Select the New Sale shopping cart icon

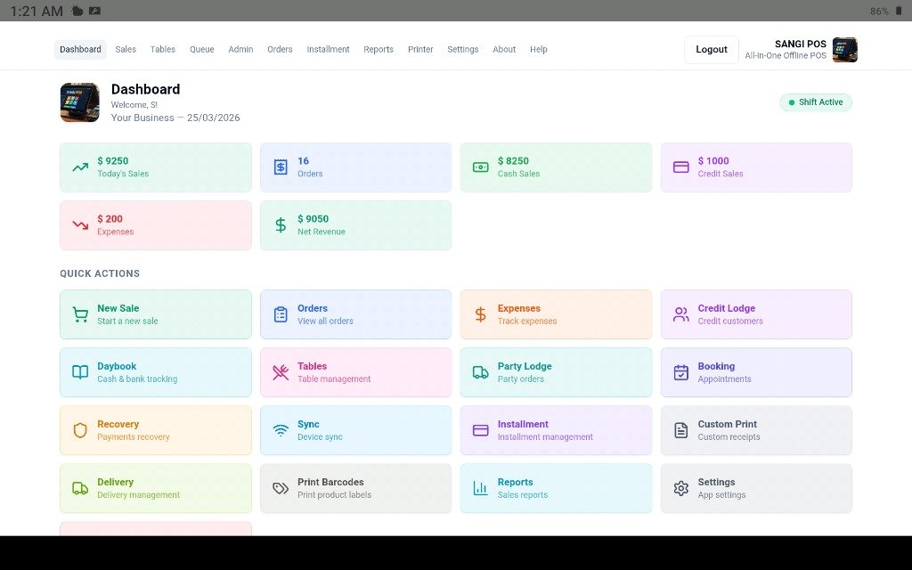79,313
